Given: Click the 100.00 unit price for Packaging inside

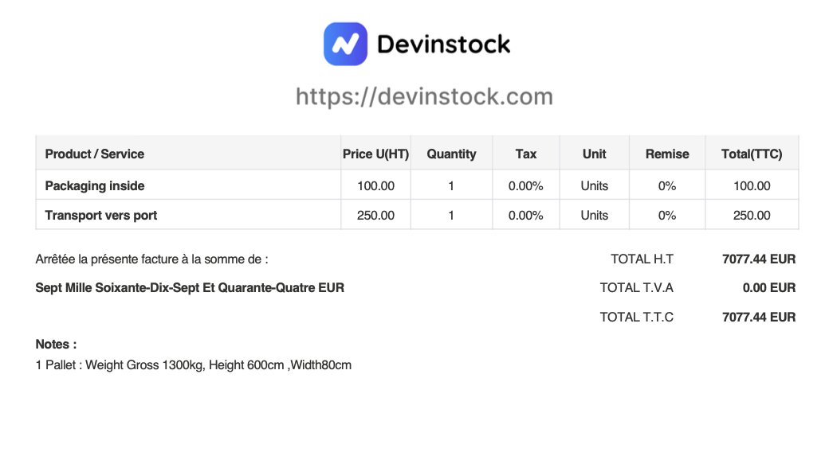Looking at the screenshot, I should (375, 186).
